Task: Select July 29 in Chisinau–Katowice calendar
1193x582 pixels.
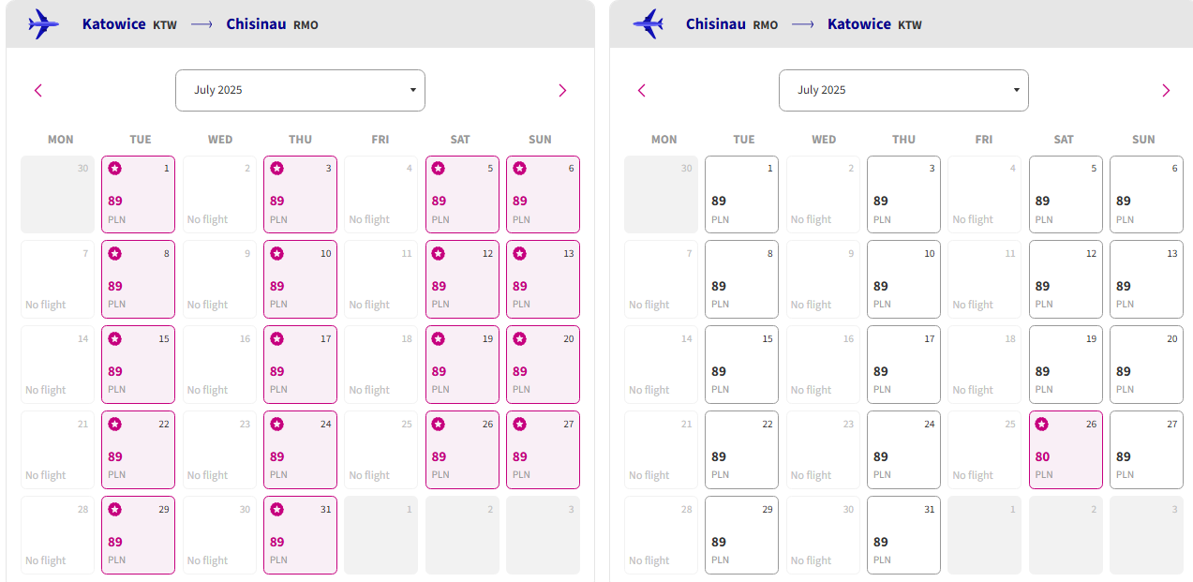Action: pyautogui.click(x=742, y=535)
